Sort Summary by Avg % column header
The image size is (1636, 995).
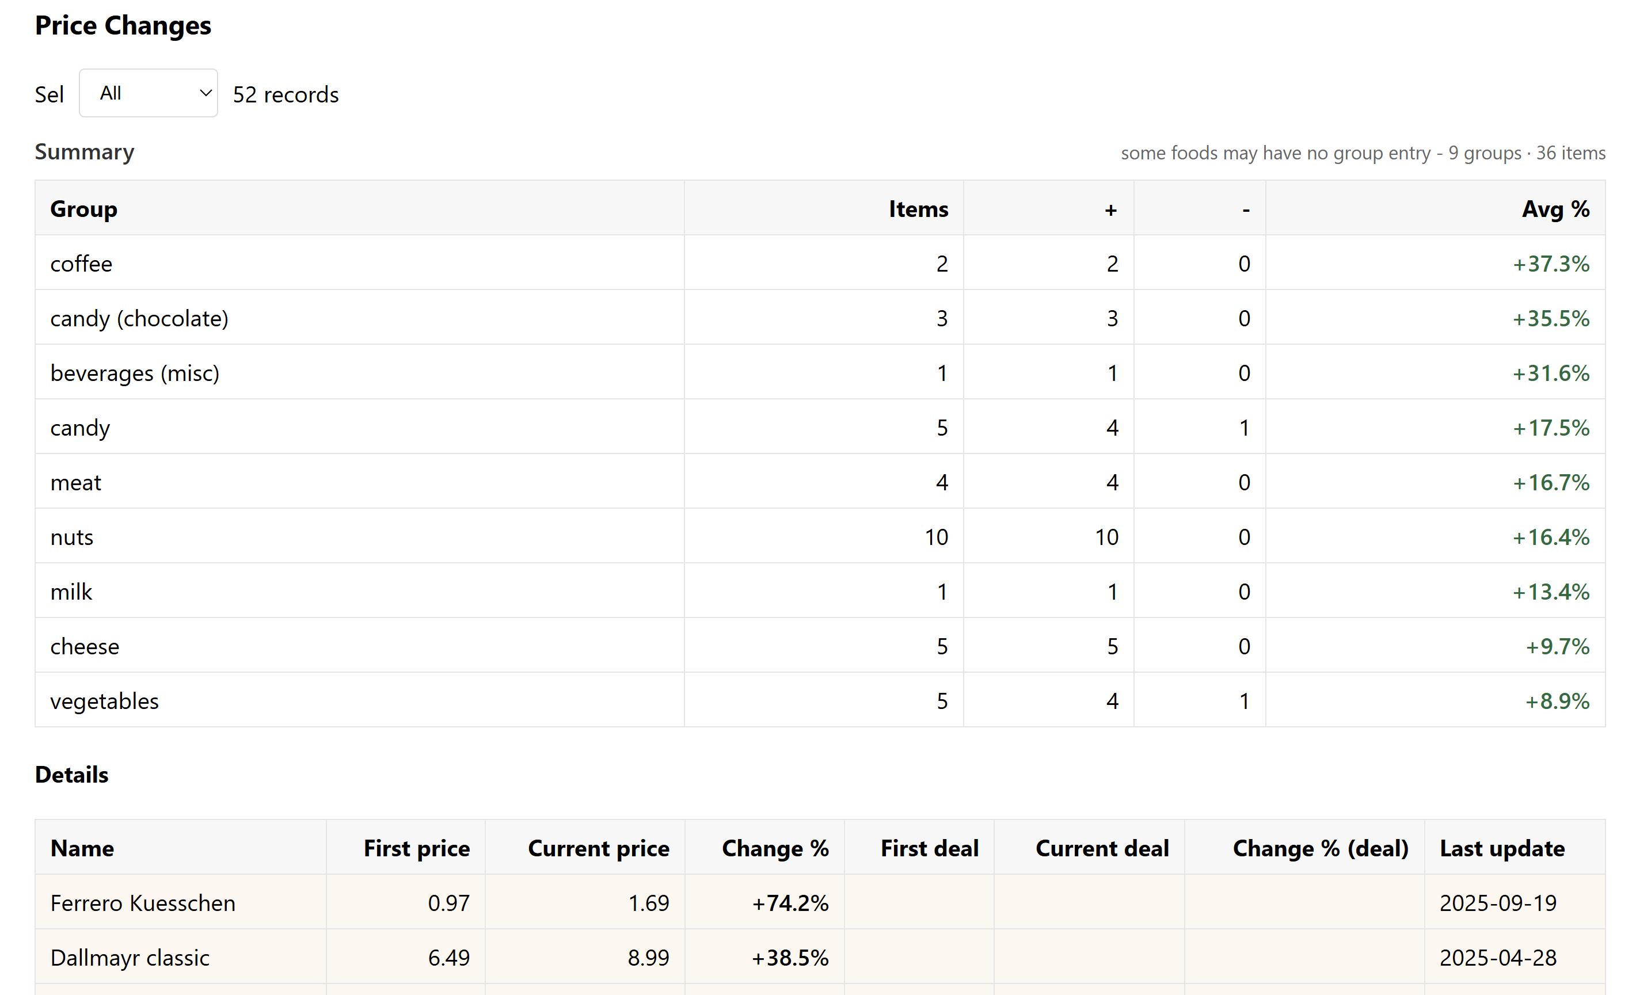pos(1554,209)
